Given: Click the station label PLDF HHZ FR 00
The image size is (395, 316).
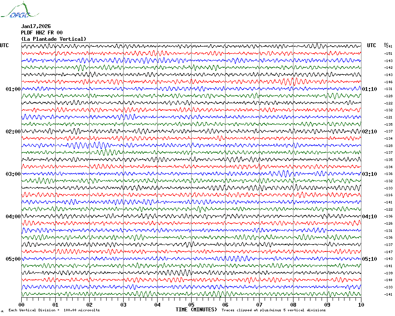Looking at the screenshot, I should 42,33.
